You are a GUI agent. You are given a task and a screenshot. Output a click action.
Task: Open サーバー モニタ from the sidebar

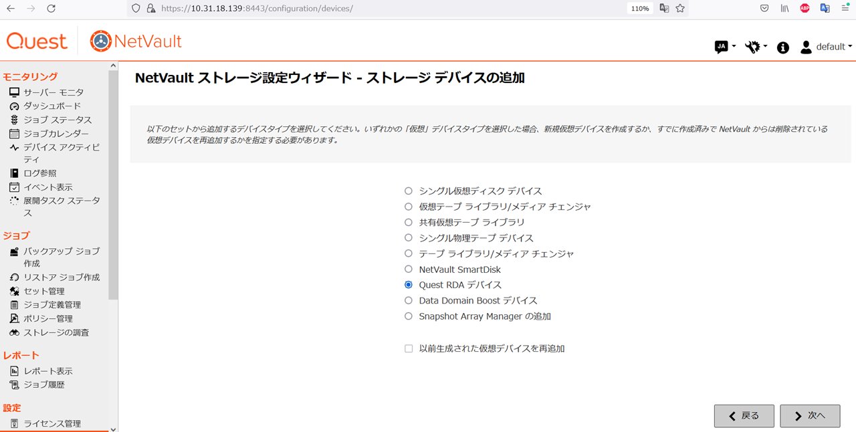click(53, 92)
